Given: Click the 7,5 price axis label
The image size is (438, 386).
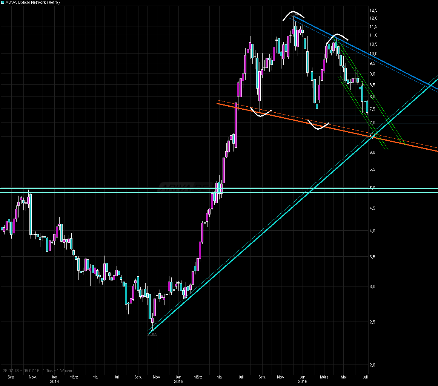Looking at the screenshot, I should [x=372, y=109].
